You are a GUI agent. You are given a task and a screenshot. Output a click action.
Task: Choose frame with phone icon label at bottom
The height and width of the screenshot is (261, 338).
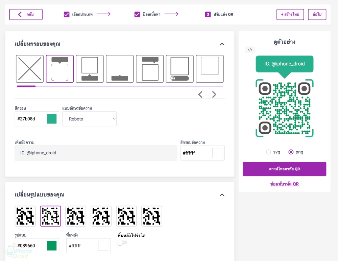coord(180,69)
